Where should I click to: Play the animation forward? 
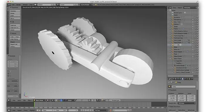(x=88, y=110)
